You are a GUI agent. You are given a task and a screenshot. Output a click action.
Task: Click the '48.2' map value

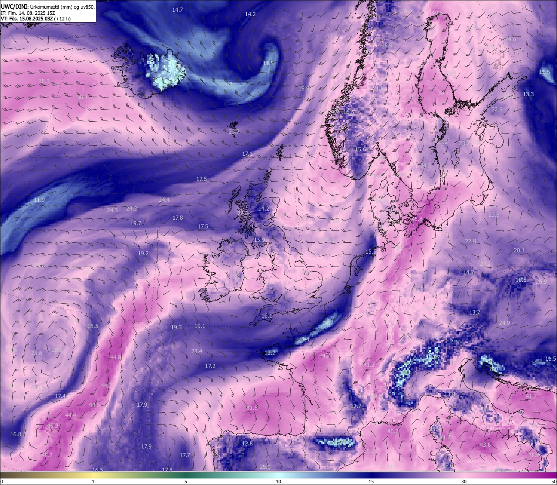[47, 455]
